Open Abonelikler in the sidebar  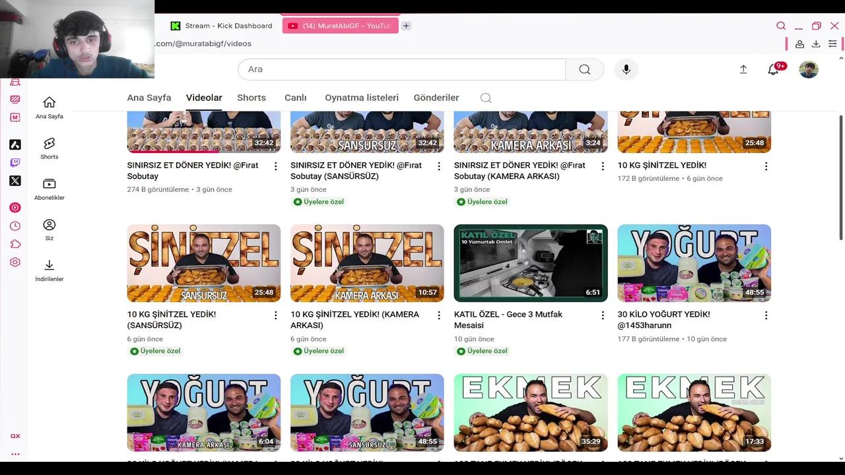50,189
